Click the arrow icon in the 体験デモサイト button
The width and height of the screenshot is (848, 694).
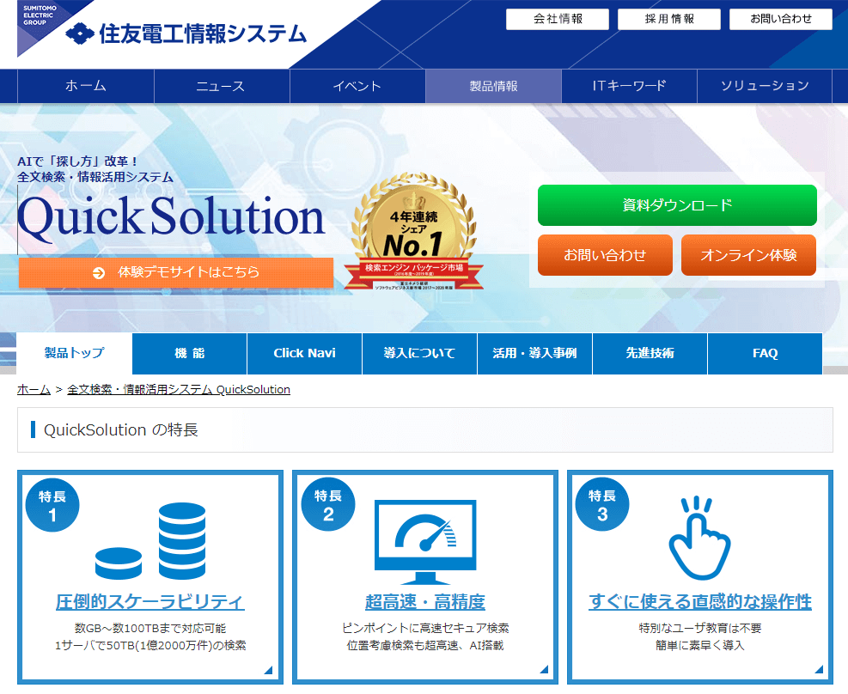tap(99, 272)
